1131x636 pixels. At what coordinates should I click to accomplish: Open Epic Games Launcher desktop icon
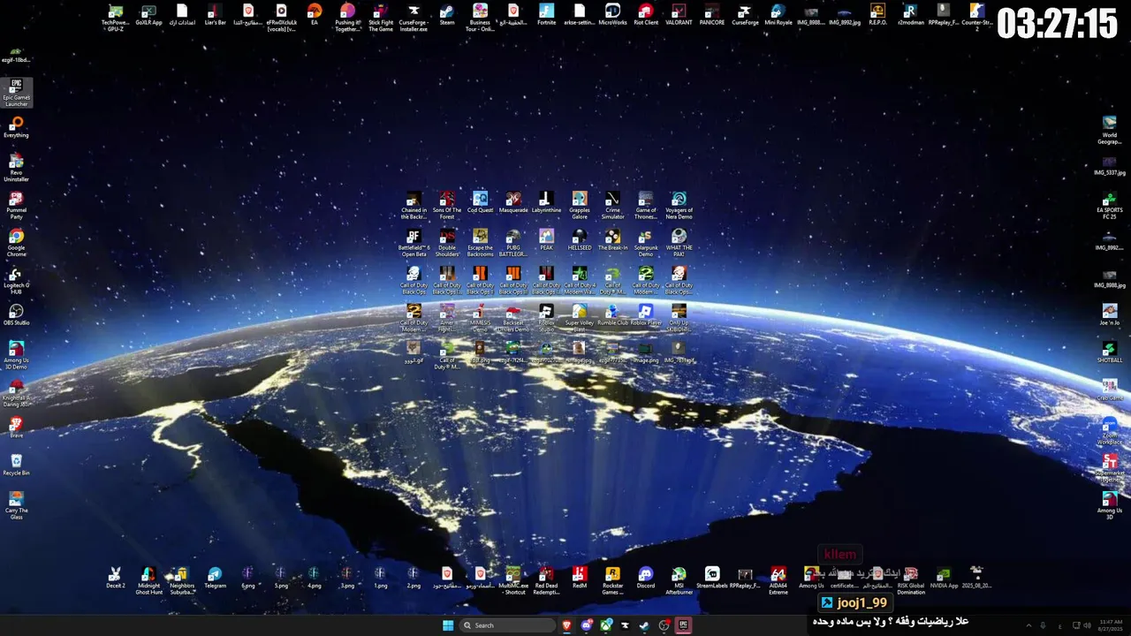click(x=16, y=93)
